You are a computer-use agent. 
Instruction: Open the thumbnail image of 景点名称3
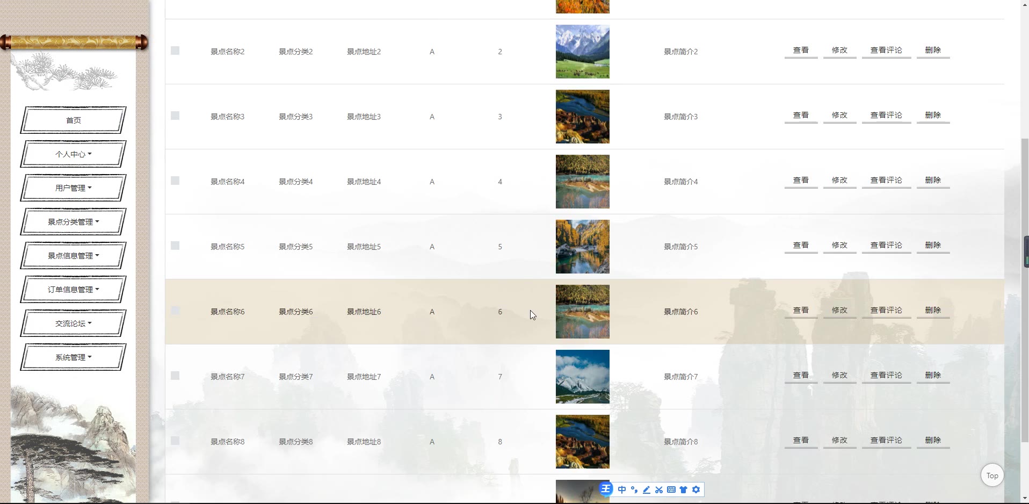point(583,117)
